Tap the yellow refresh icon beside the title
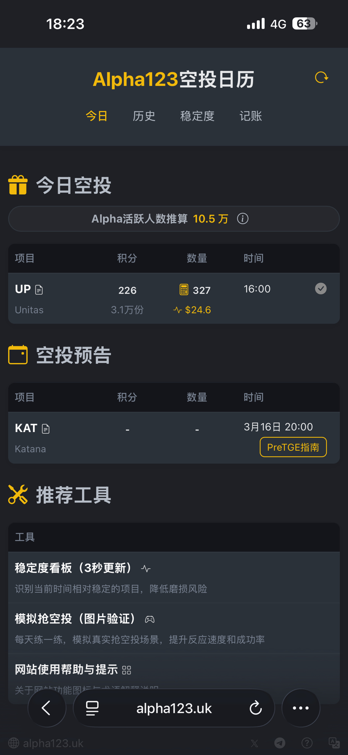This screenshot has height=755, width=348. pyautogui.click(x=322, y=77)
